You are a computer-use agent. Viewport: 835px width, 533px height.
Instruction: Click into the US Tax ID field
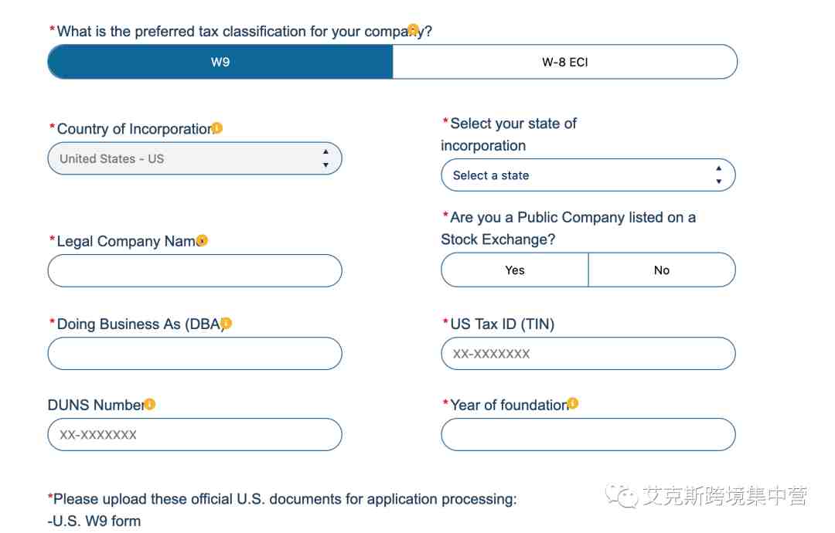tap(588, 353)
